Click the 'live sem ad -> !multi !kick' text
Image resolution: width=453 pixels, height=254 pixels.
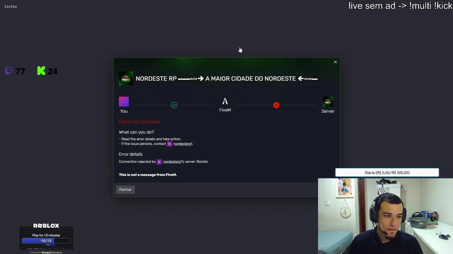[x=400, y=6]
